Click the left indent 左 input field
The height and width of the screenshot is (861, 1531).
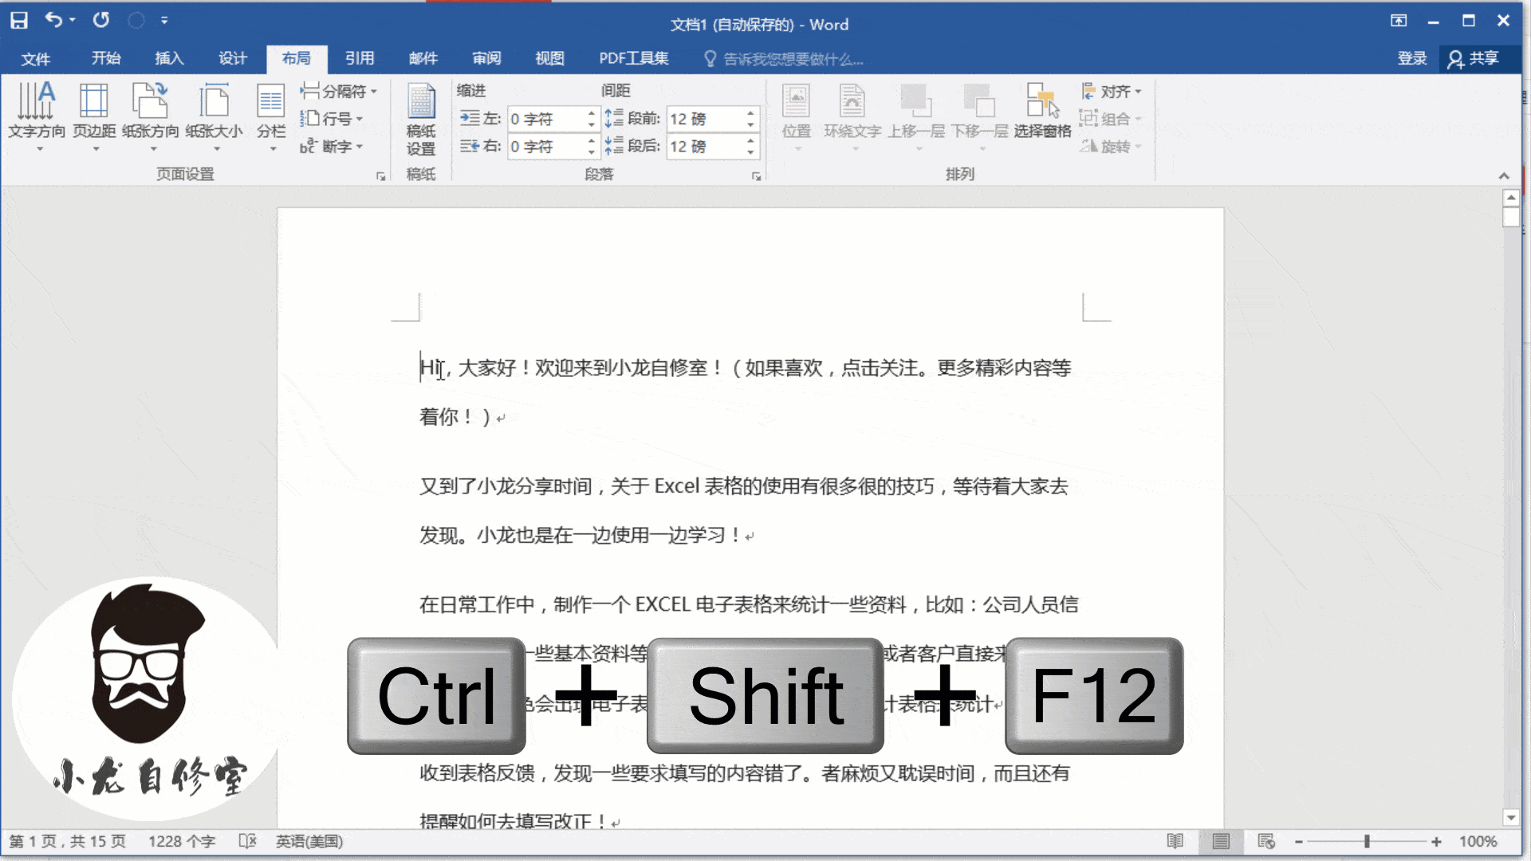(x=547, y=120)
